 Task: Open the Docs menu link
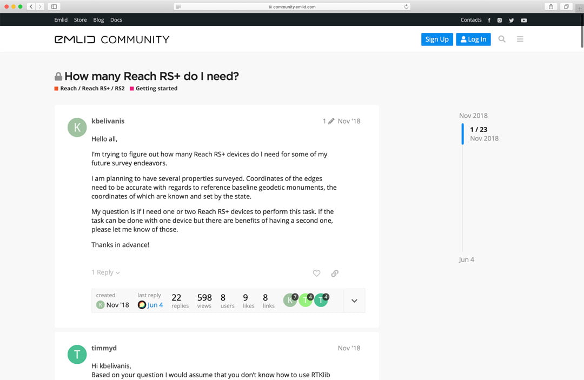pyautogui.click(x=116, y=19)
